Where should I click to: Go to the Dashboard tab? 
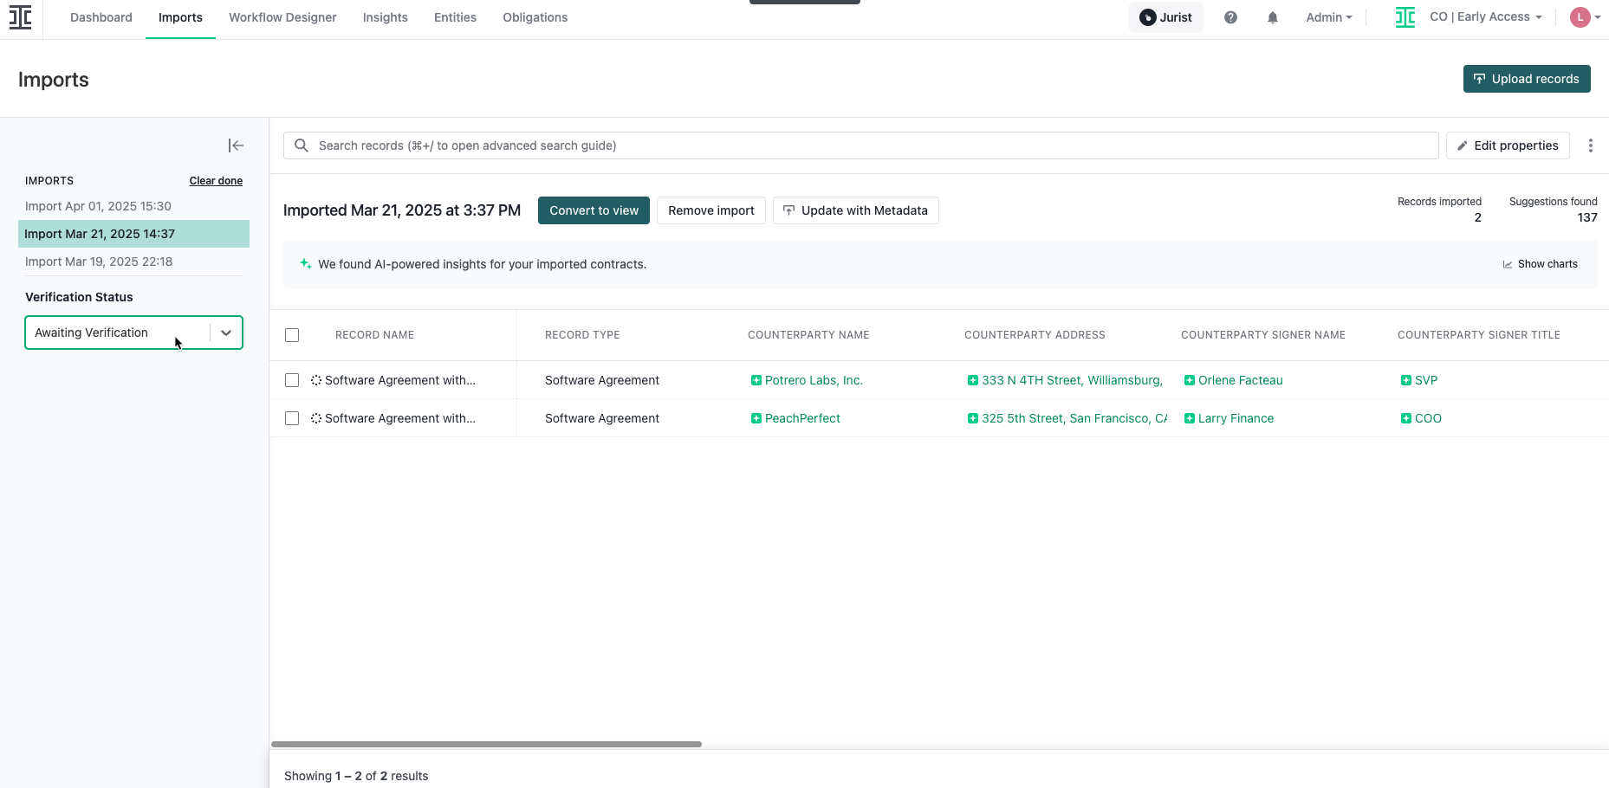101,17
